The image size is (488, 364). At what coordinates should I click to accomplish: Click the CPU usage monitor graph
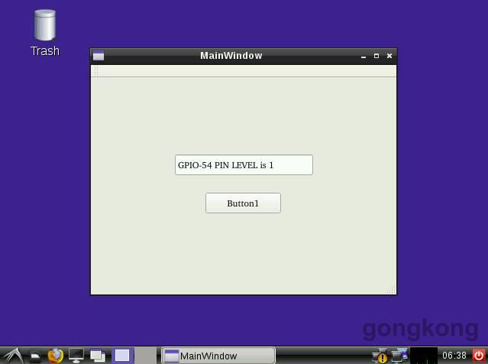click(x=424, y=356)
